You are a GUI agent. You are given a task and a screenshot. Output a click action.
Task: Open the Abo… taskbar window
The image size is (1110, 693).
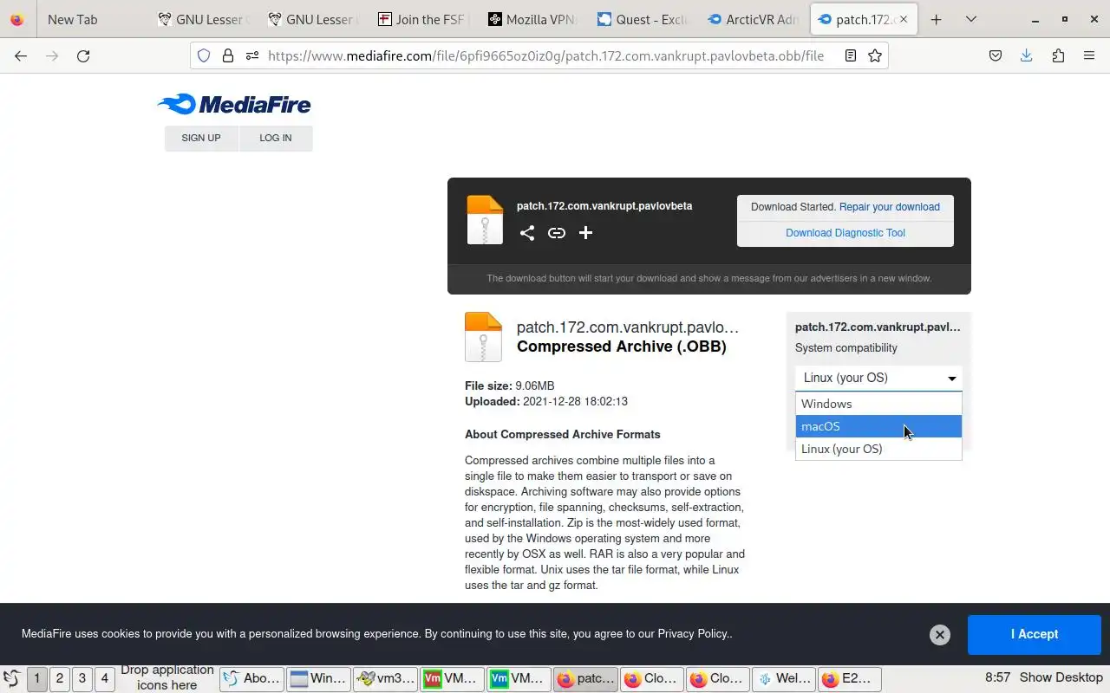pyautogui.click(x=252, y=678)
